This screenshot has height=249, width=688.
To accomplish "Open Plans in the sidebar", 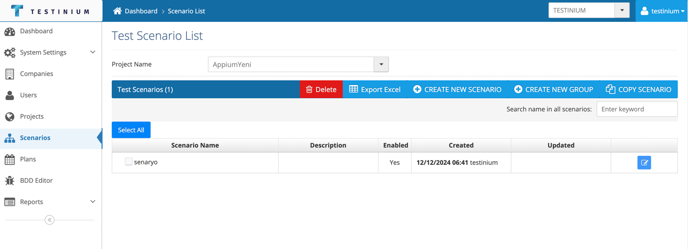I will [x=51, y=159].
